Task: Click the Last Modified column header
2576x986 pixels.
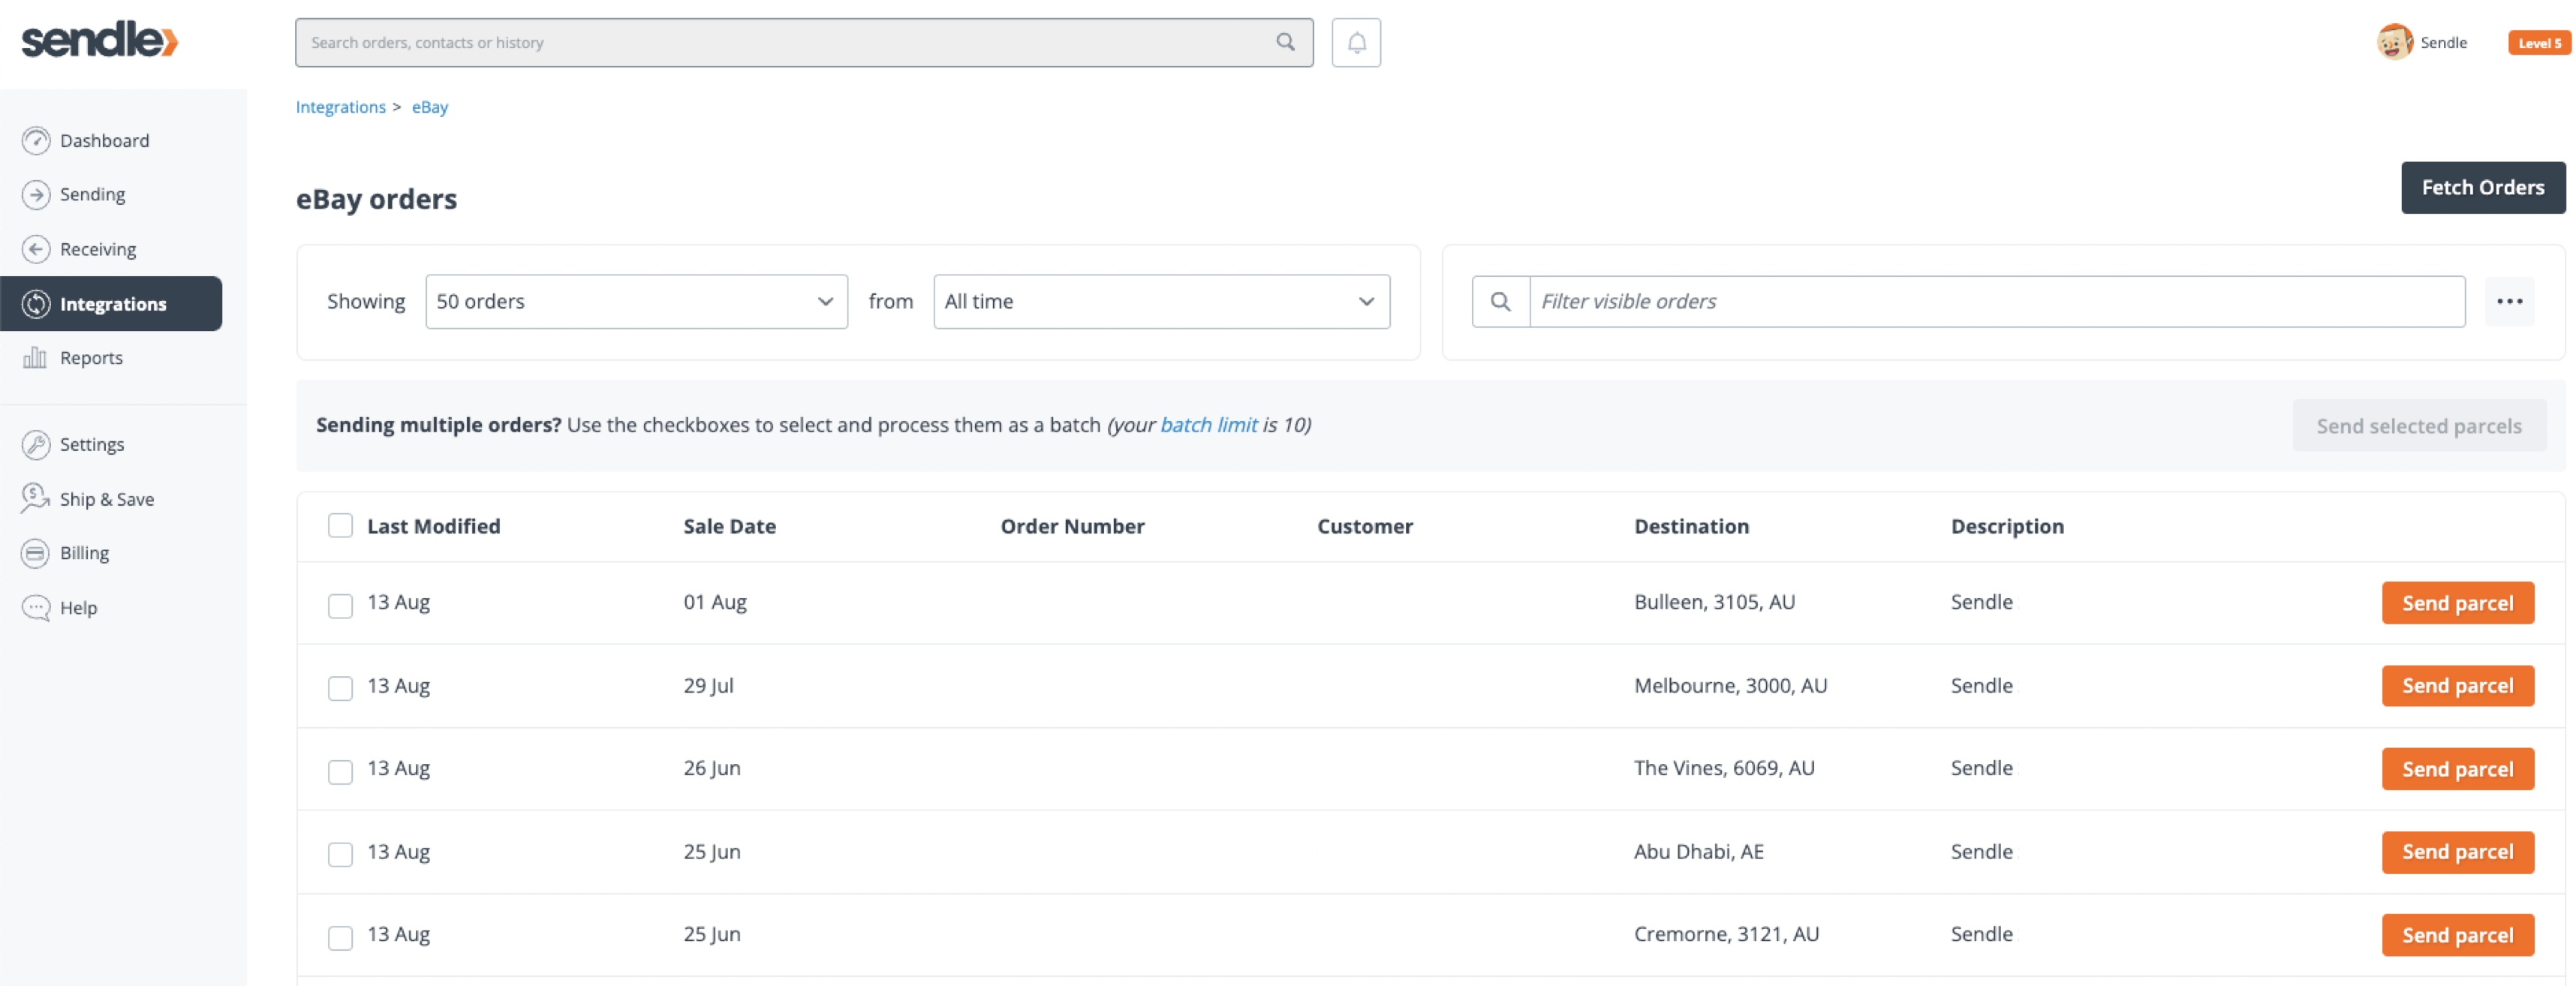Action: point(433,526)
